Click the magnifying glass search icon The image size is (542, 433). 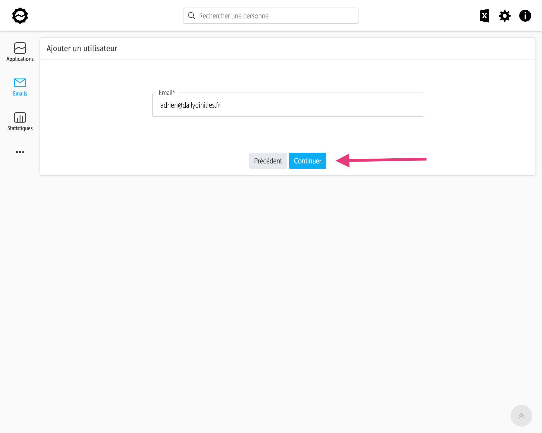(x=192, y=16)
